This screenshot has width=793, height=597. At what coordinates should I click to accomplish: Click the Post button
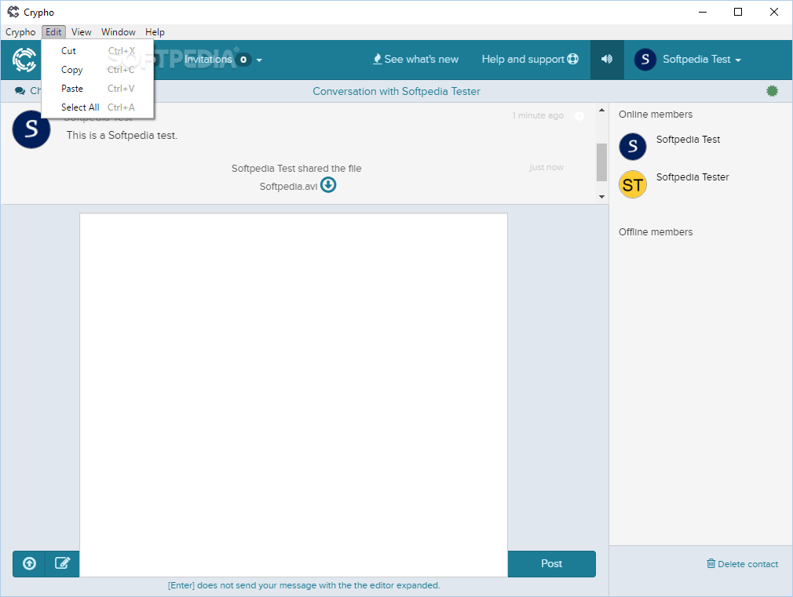tap(552, 563)
